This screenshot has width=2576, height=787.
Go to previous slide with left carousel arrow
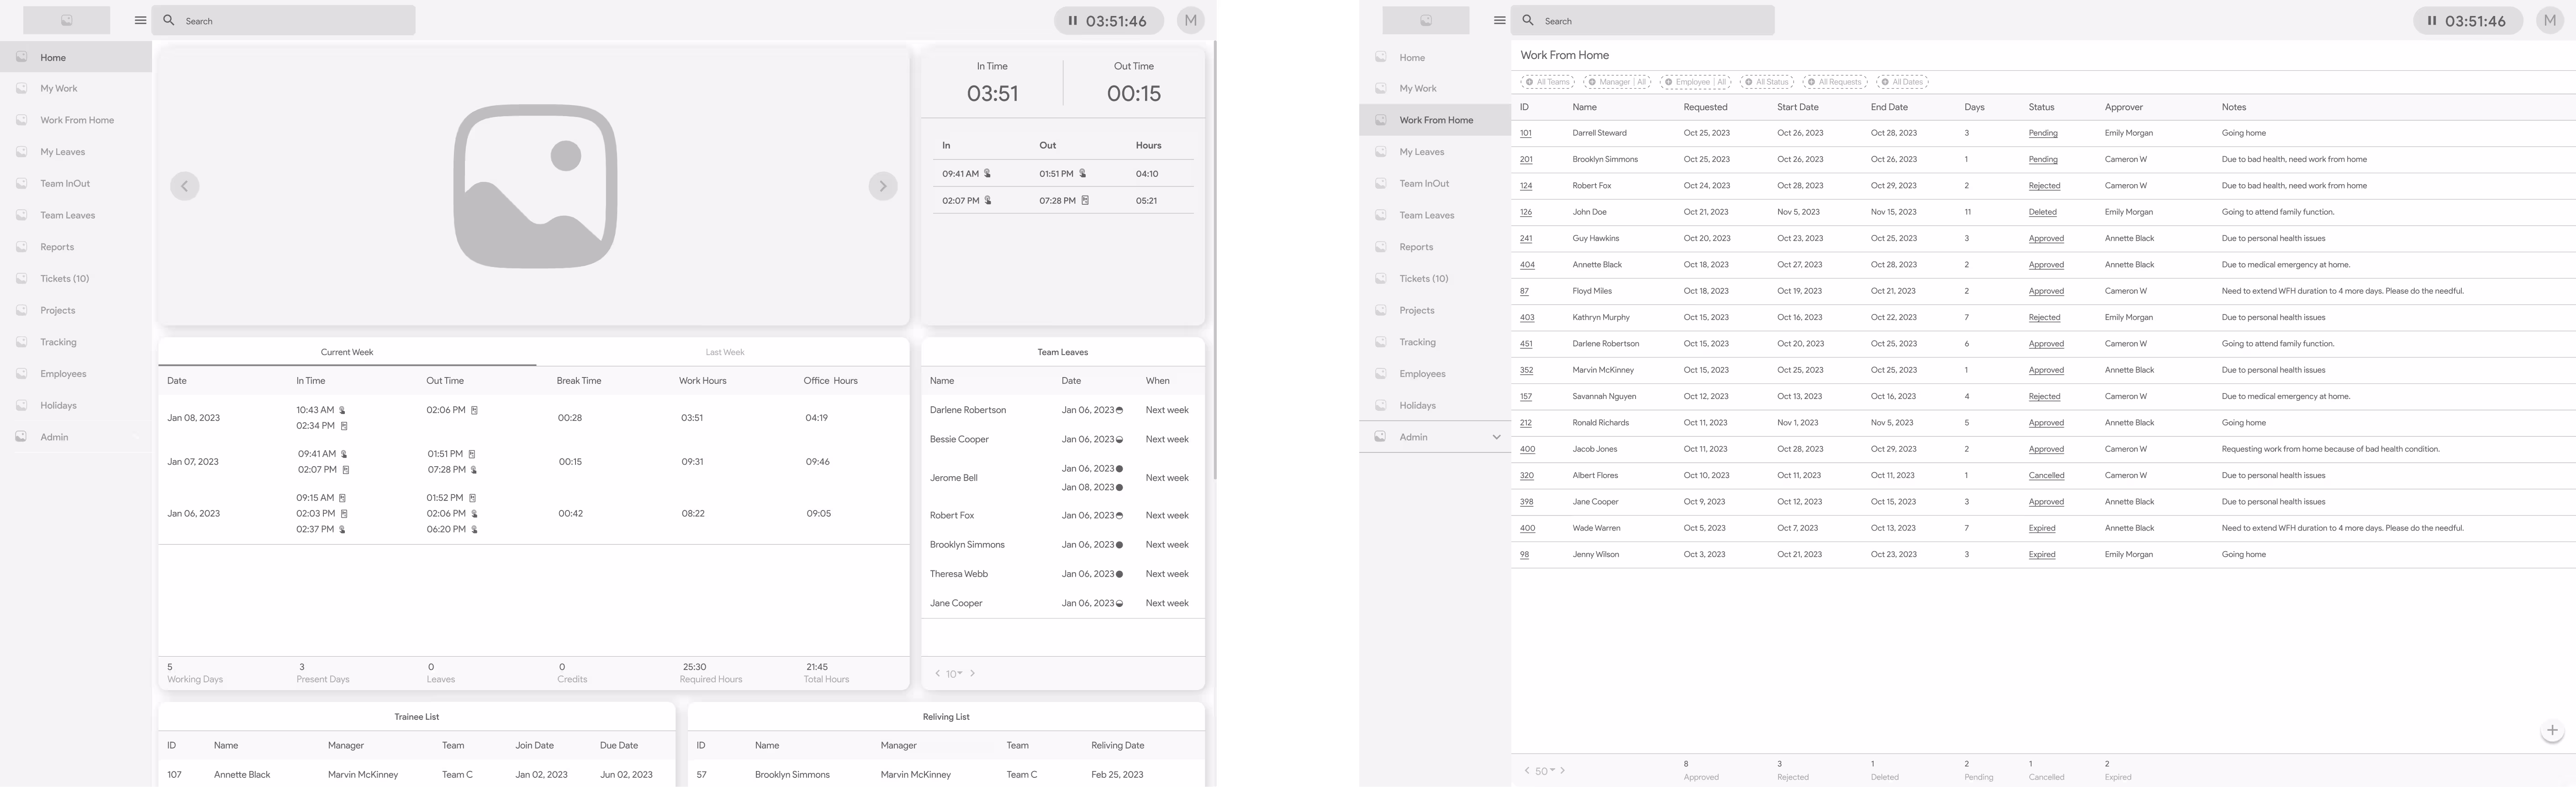184,186
